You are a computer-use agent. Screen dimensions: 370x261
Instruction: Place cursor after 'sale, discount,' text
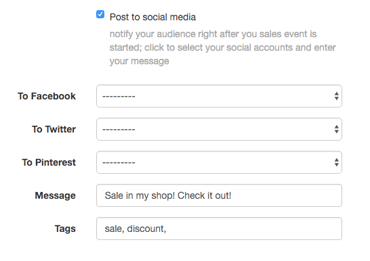(x=167, y=229)
